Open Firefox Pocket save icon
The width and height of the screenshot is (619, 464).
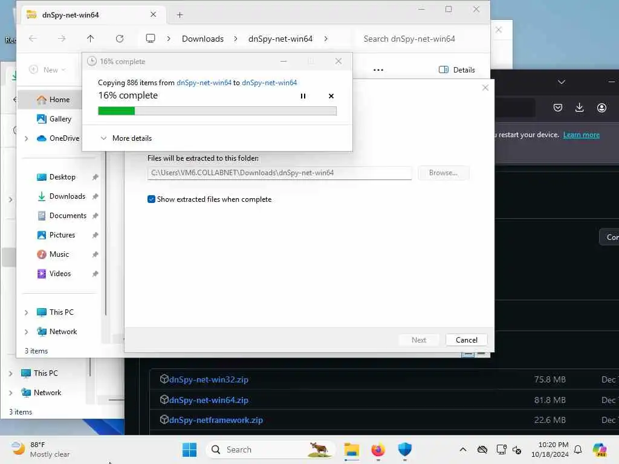tap(557, 108)
